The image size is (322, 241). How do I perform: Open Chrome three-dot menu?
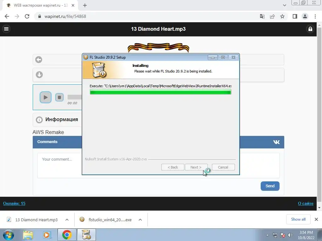(x=315, y=16)
